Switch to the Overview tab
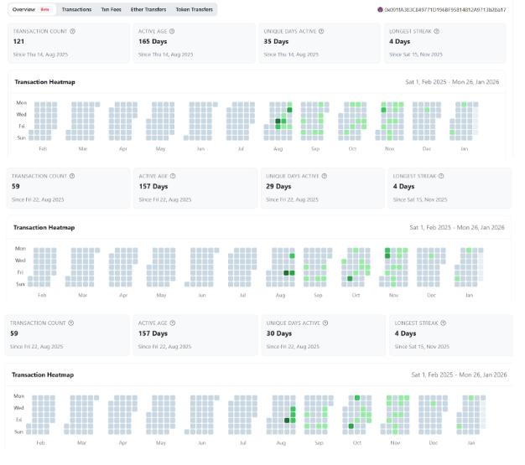The width and height of the screenshot is (525, 465). (x=23, y=9)
